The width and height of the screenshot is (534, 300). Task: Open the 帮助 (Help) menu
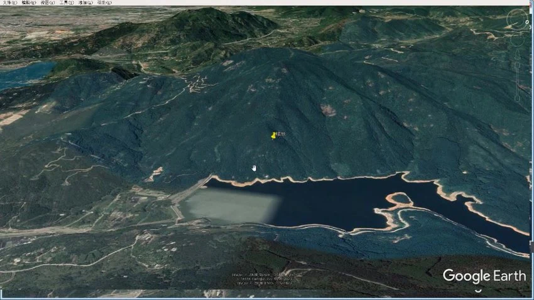[x=104, y=3]
